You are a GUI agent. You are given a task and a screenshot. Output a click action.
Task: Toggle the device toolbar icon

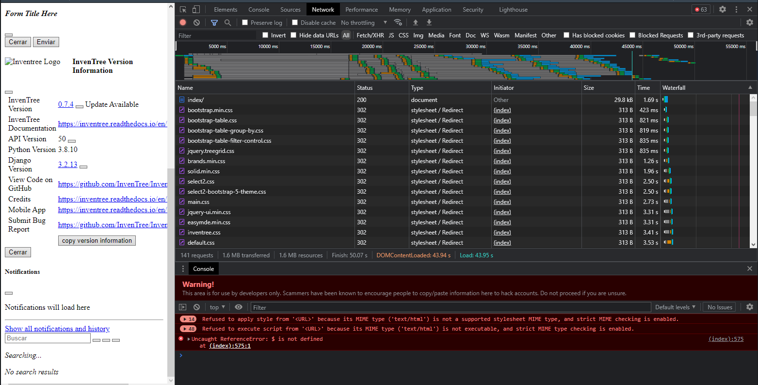pyautogui.click(x=195, y=9)
